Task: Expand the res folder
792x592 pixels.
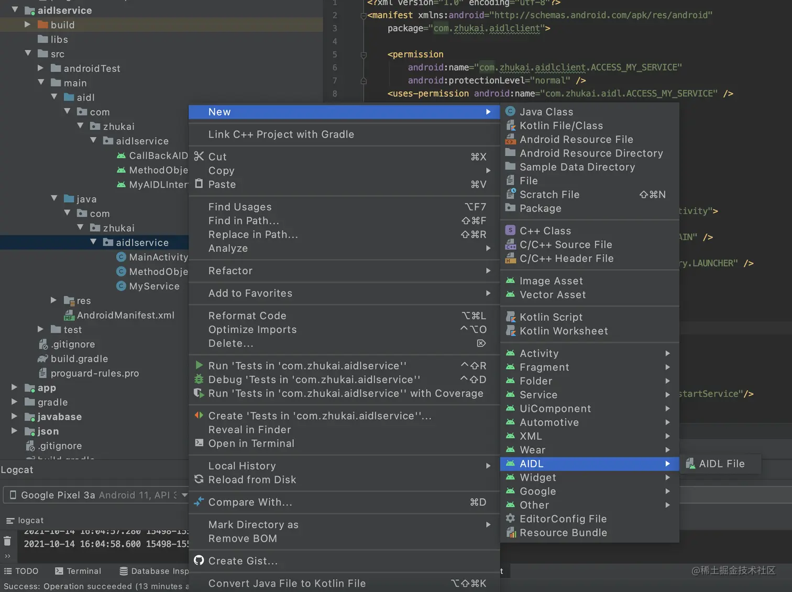Action: pos(54,300)
